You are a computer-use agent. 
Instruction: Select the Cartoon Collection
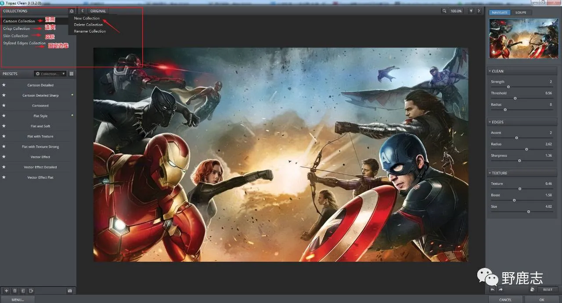19,21
